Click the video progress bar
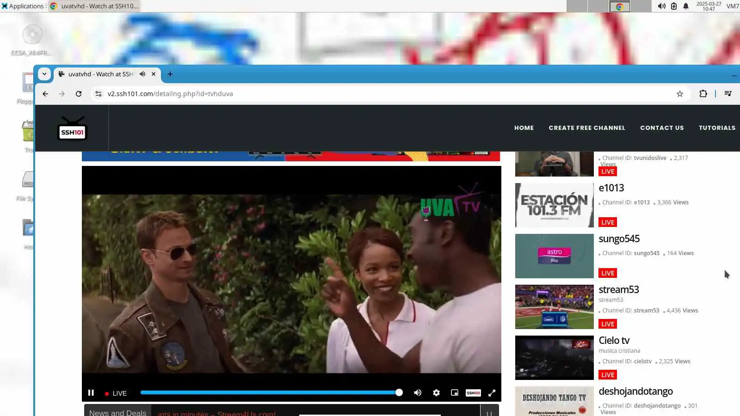The image size is (740, 416). point(270,392)
